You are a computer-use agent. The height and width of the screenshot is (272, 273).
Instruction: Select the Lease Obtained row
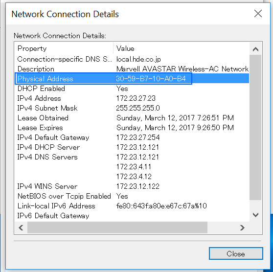tap(132, 118)
